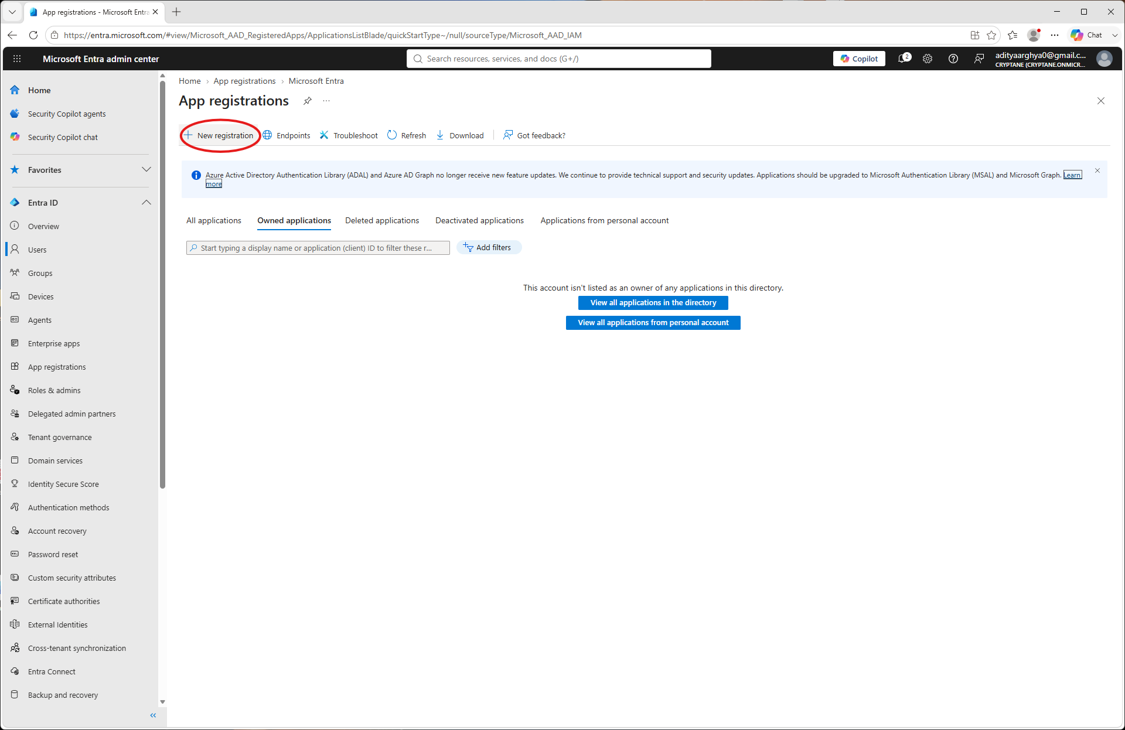The image size is (1125, 730).
Task: Open notifications bell icon
Action: tap(904, 59)
